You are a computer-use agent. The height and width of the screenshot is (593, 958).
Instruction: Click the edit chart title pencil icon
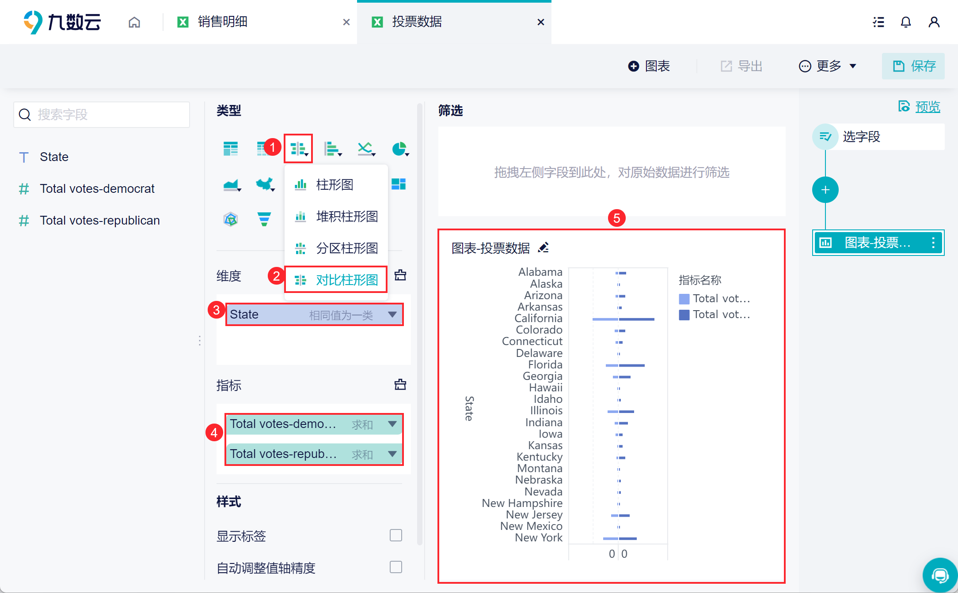pyautogui.click(x=544, y=248)
